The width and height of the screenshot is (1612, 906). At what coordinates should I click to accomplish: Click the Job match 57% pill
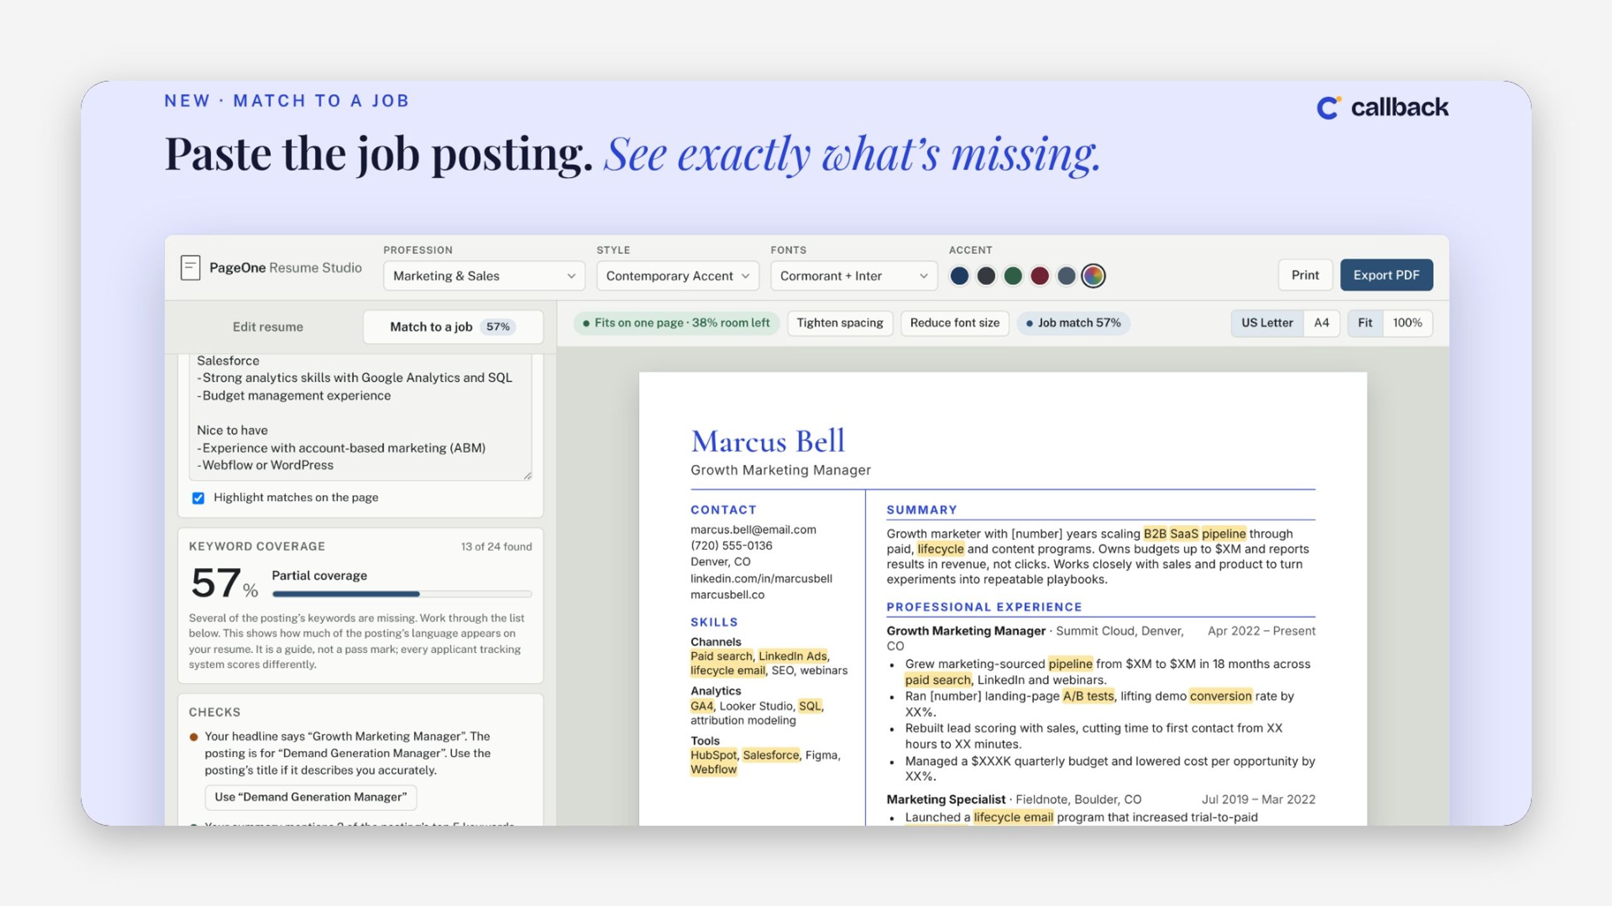click(x=1073, y=323)
